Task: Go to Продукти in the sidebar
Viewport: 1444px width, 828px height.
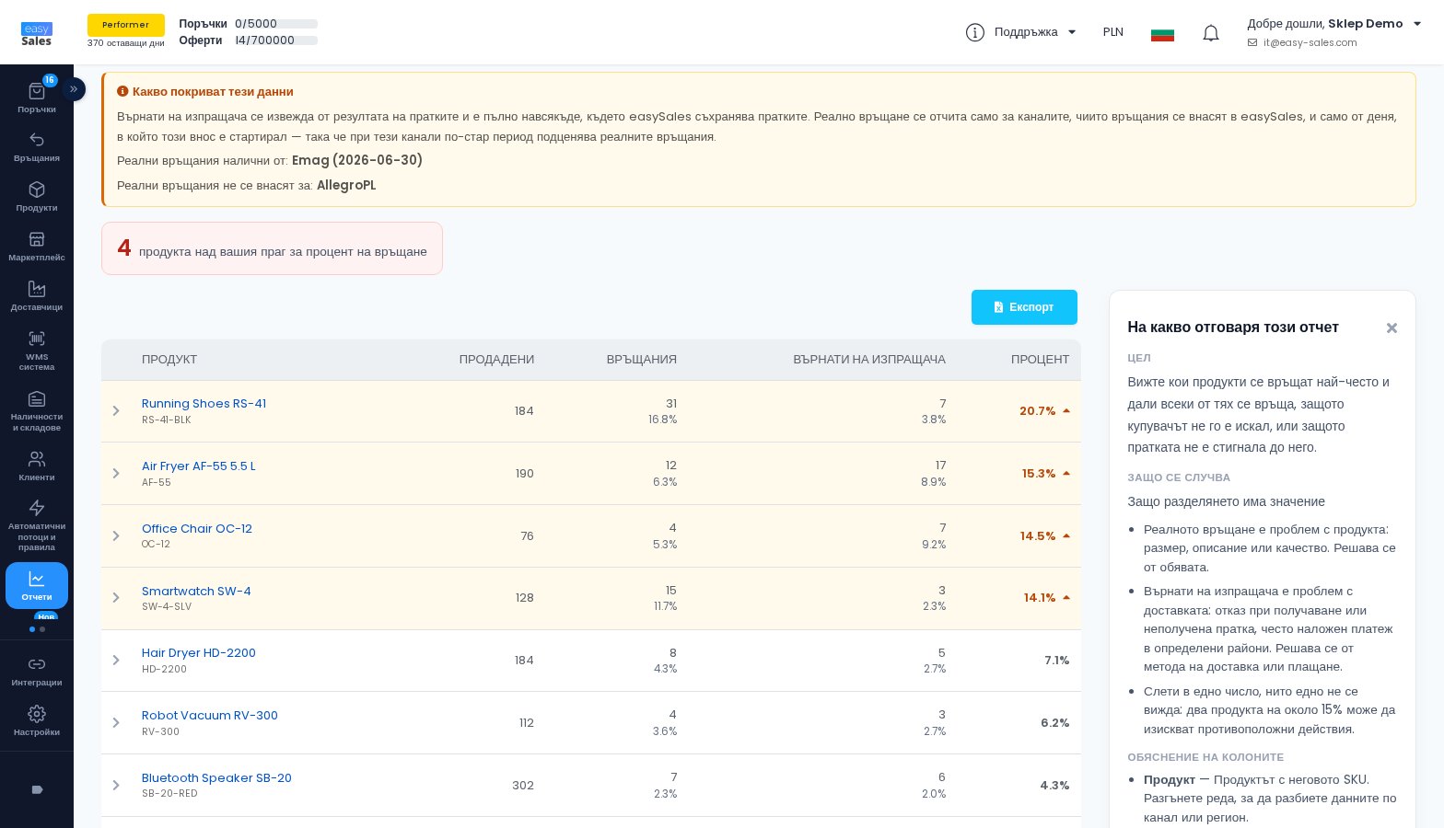Action: (x=37, y=197)
